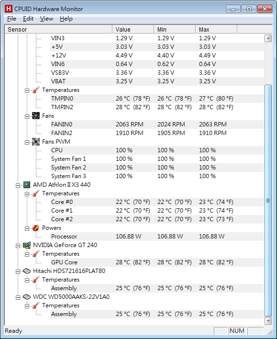Select the VIN6 sensor row
This screenshot has height=339, width=277.
pos(157,64)
